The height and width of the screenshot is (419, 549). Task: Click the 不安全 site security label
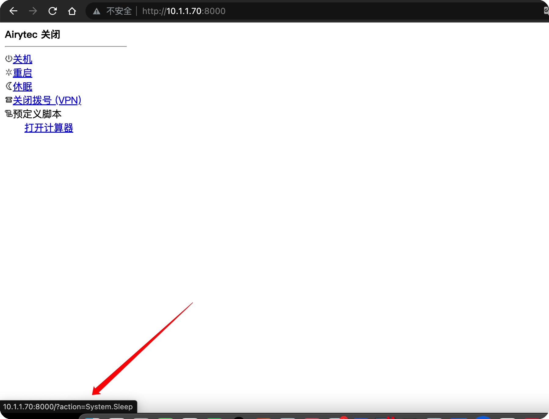tap(119, 11)
